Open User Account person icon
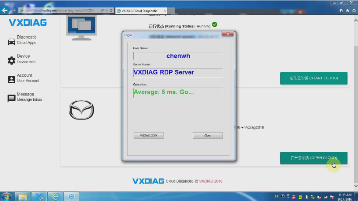Viewport: 358px width, 201px height. pos(11,79)
